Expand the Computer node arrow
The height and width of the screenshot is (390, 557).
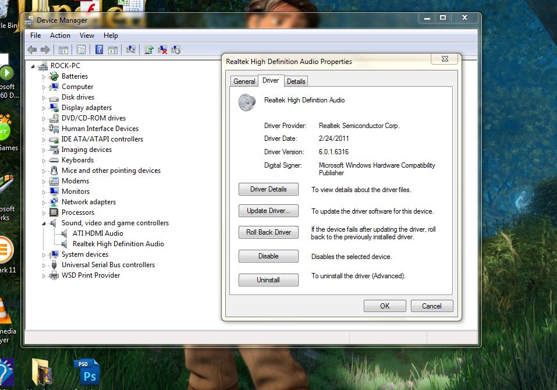point(44,87)
